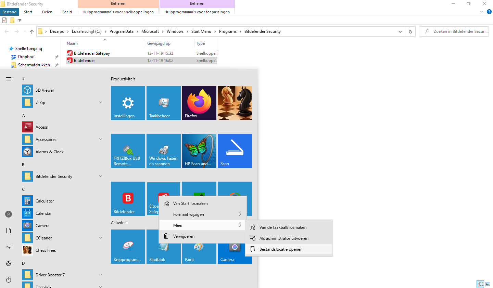
Task: Click the refresh button beside address bar
Action: [x=410, y=31]
